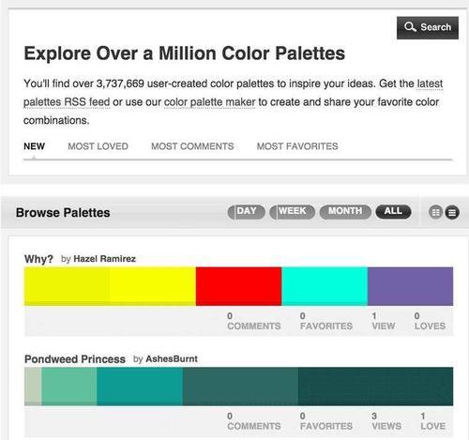
Task: Click the darkest teal swatch in Pondweed Princess
Action: point(375,387)
